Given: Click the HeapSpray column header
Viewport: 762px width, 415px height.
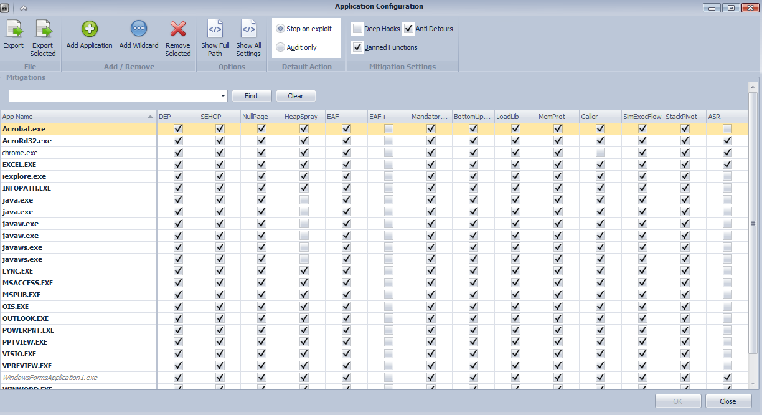Looking at the screenshot, I should (x=303, y=117).
